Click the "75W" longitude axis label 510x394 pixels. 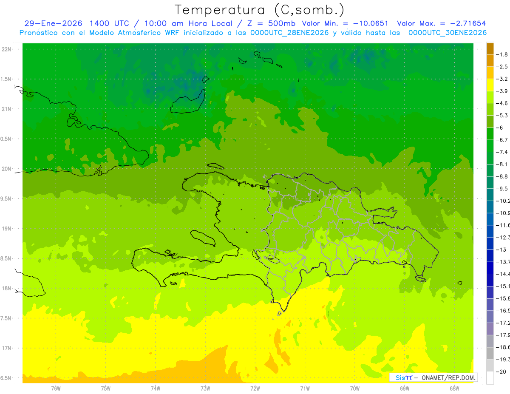[106, 388]
